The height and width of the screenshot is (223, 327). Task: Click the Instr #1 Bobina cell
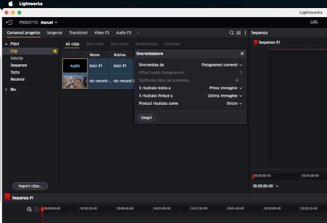pyautogui.click(x=123, y=66)
